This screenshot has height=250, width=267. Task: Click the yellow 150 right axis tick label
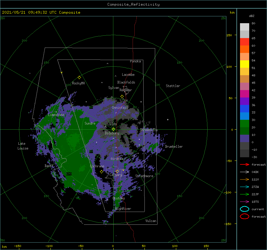[x=229, y=35]
